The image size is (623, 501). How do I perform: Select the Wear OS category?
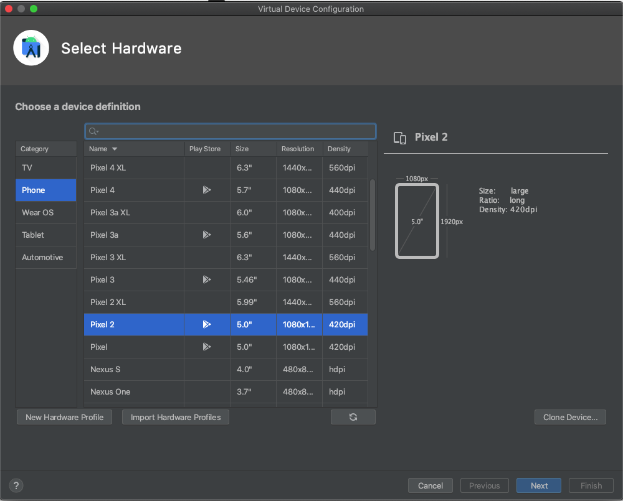[x=45, y=213]
